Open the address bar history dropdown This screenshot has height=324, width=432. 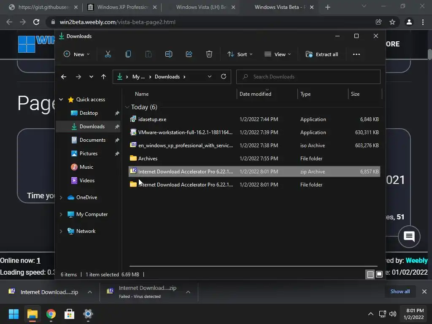point(209,77)
